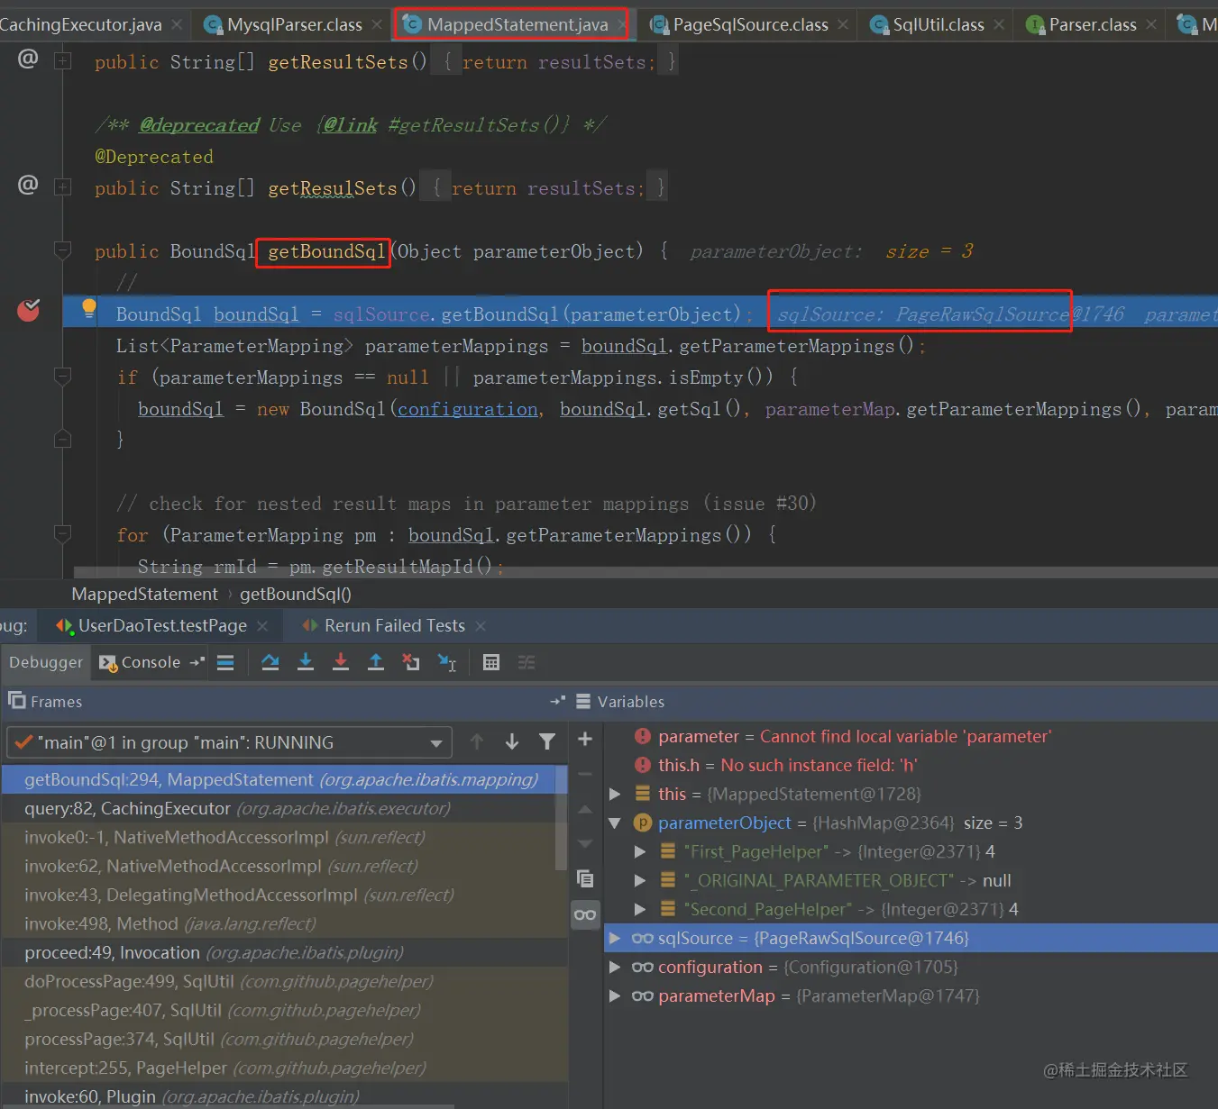Open the SqlUtil.class editor tab
Screen dimensions: 1218x1109
(938, 24)
